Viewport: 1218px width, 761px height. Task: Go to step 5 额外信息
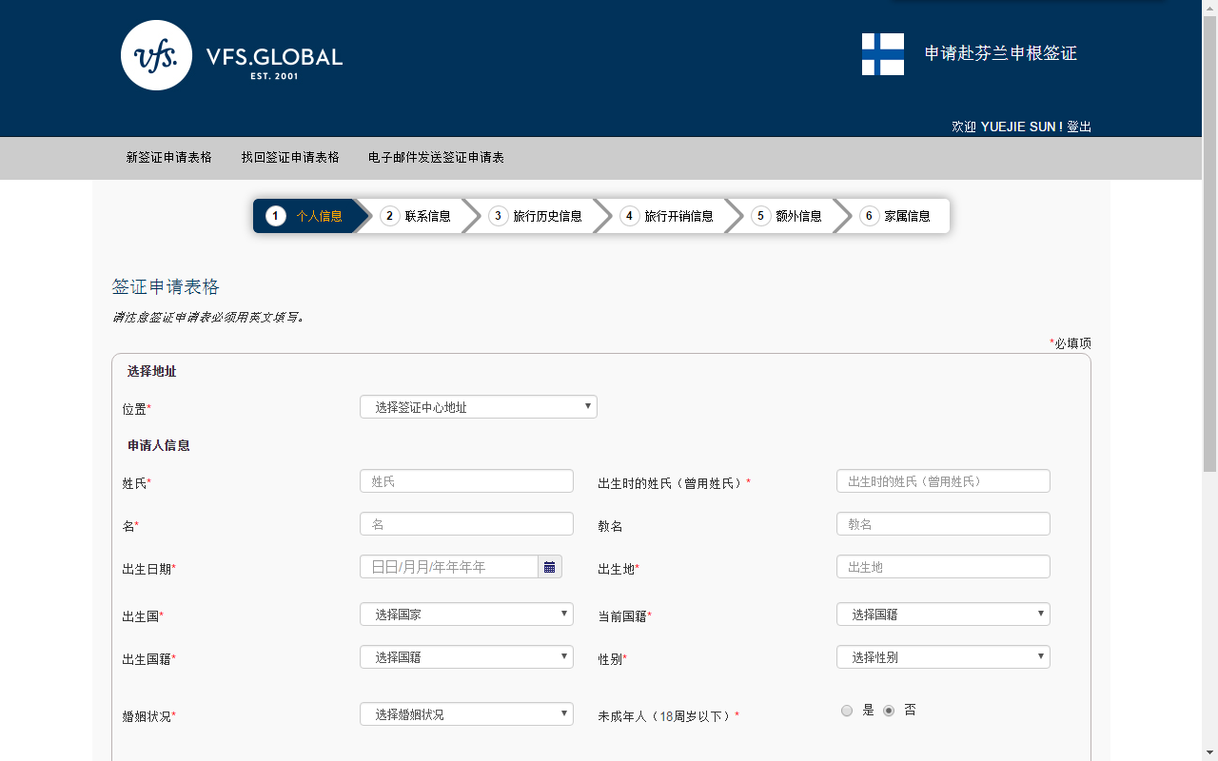point(789,216)
